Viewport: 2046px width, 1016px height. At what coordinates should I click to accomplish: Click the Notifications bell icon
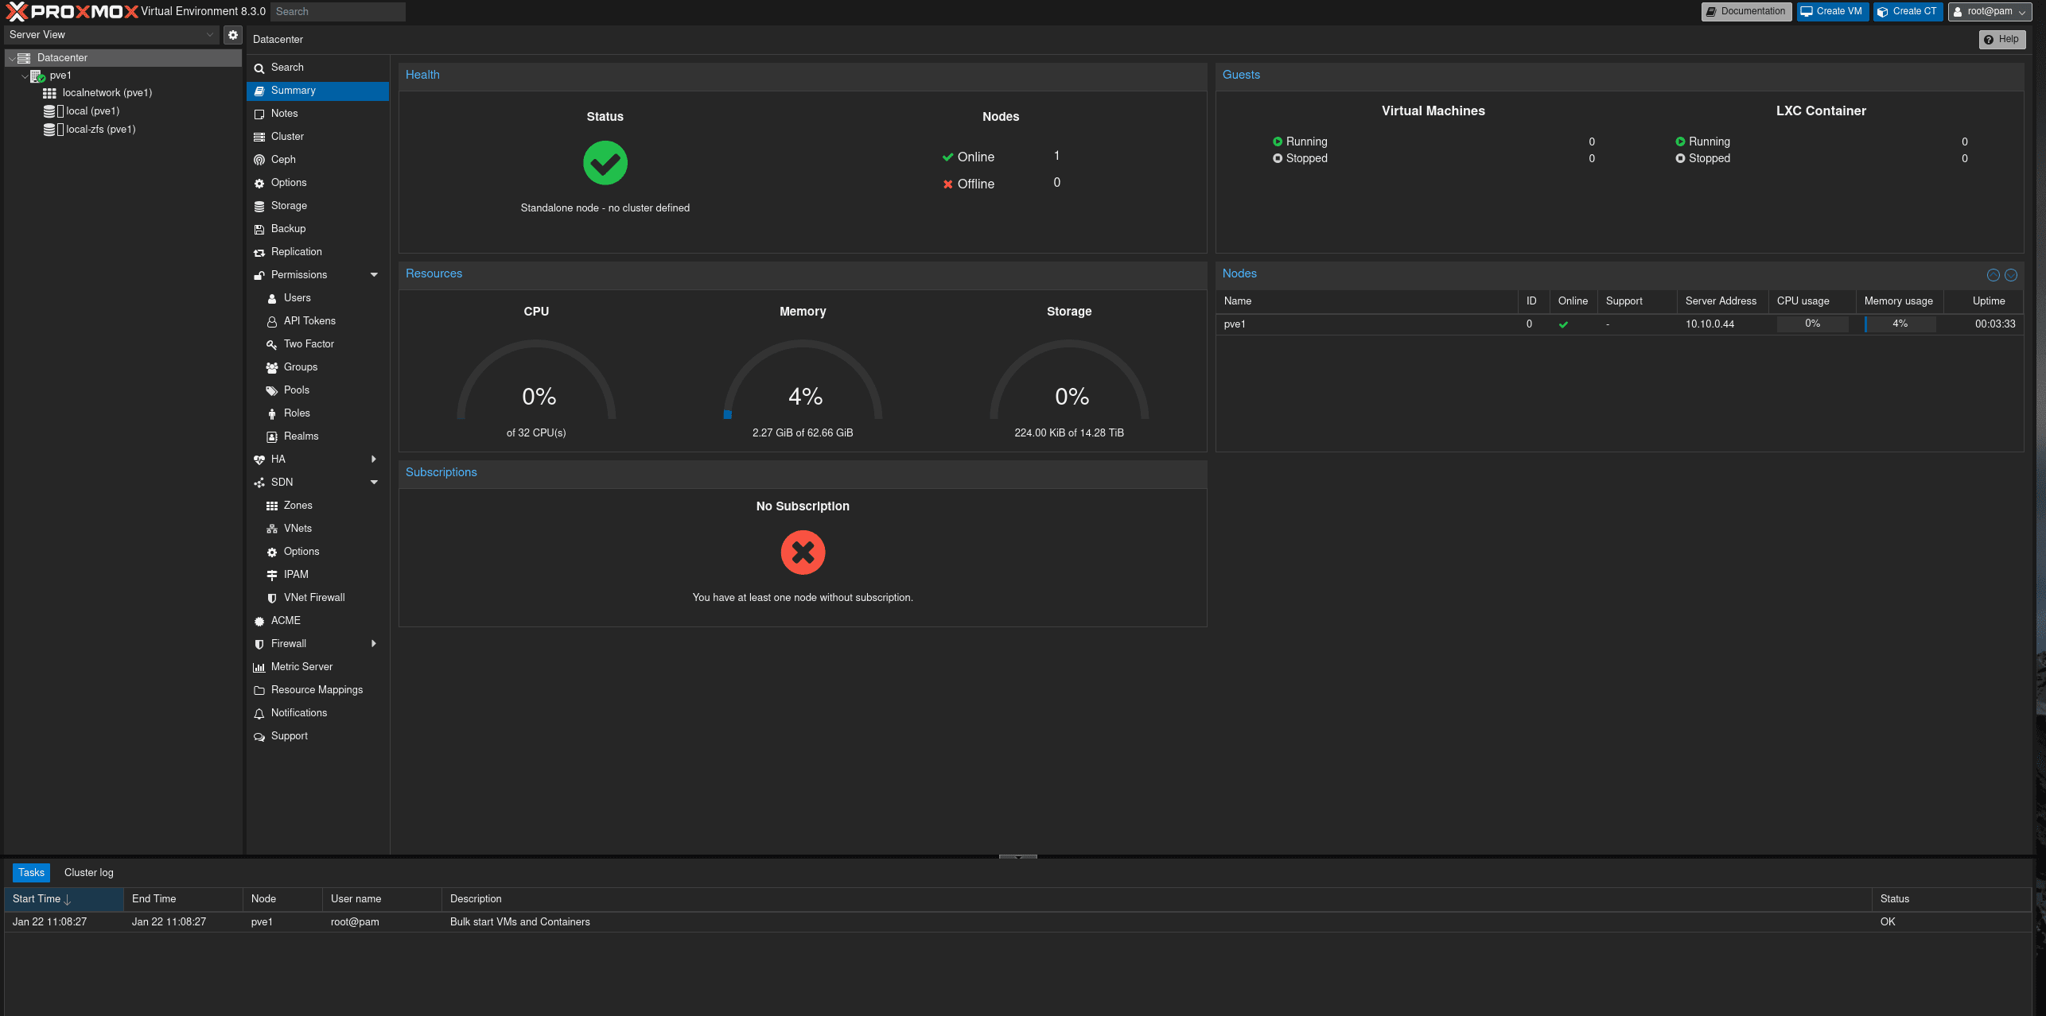tap(259, 713)
